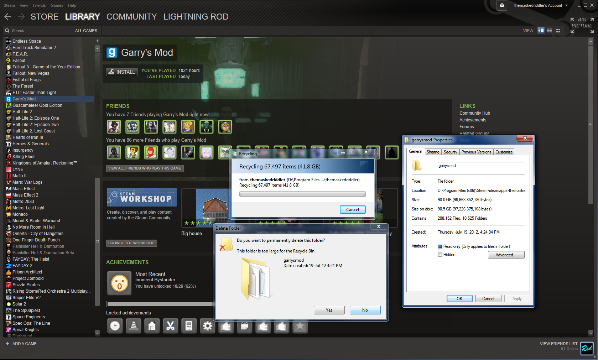Click the clock locked achievement icon

point(115,326)
